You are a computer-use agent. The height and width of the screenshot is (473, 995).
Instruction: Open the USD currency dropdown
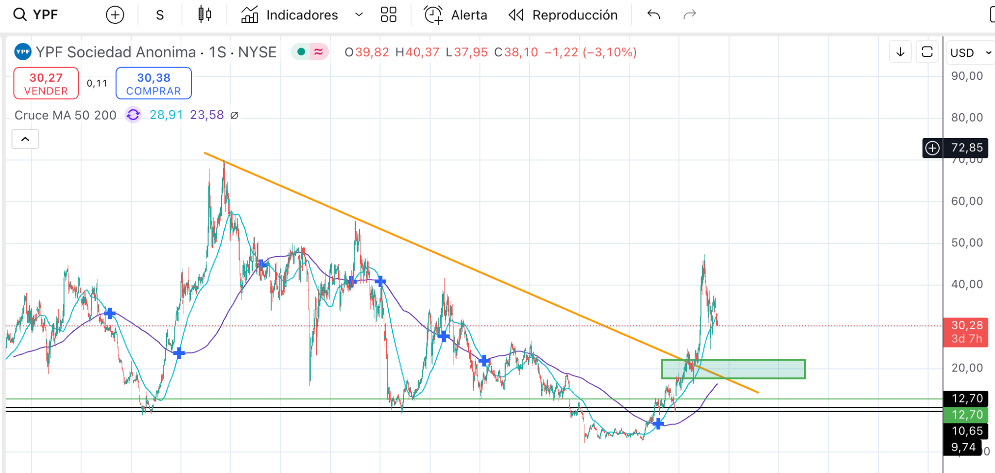point(970,53)
